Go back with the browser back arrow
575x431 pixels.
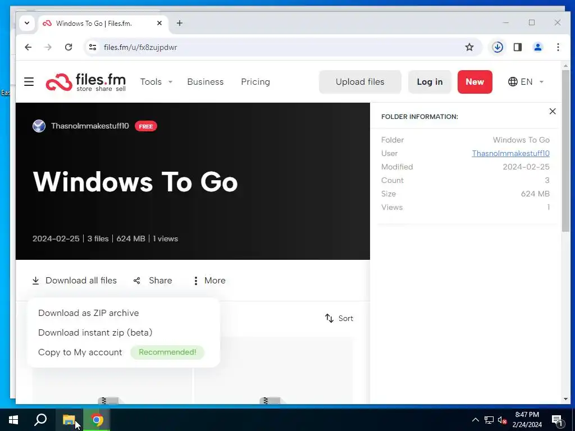(28, 47)
